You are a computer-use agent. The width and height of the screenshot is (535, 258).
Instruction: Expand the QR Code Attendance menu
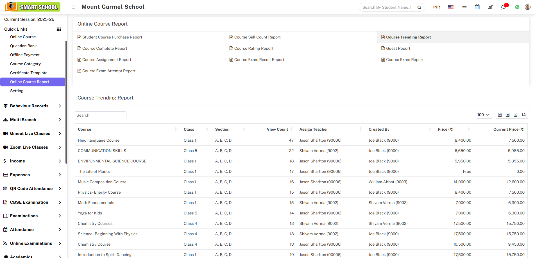pos(32,189)
